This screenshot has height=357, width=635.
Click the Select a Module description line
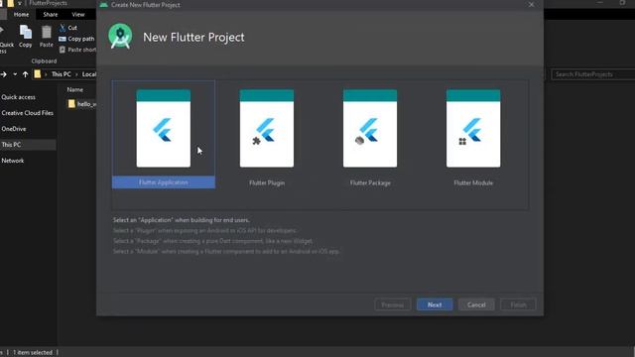click(x=226, y=251)
